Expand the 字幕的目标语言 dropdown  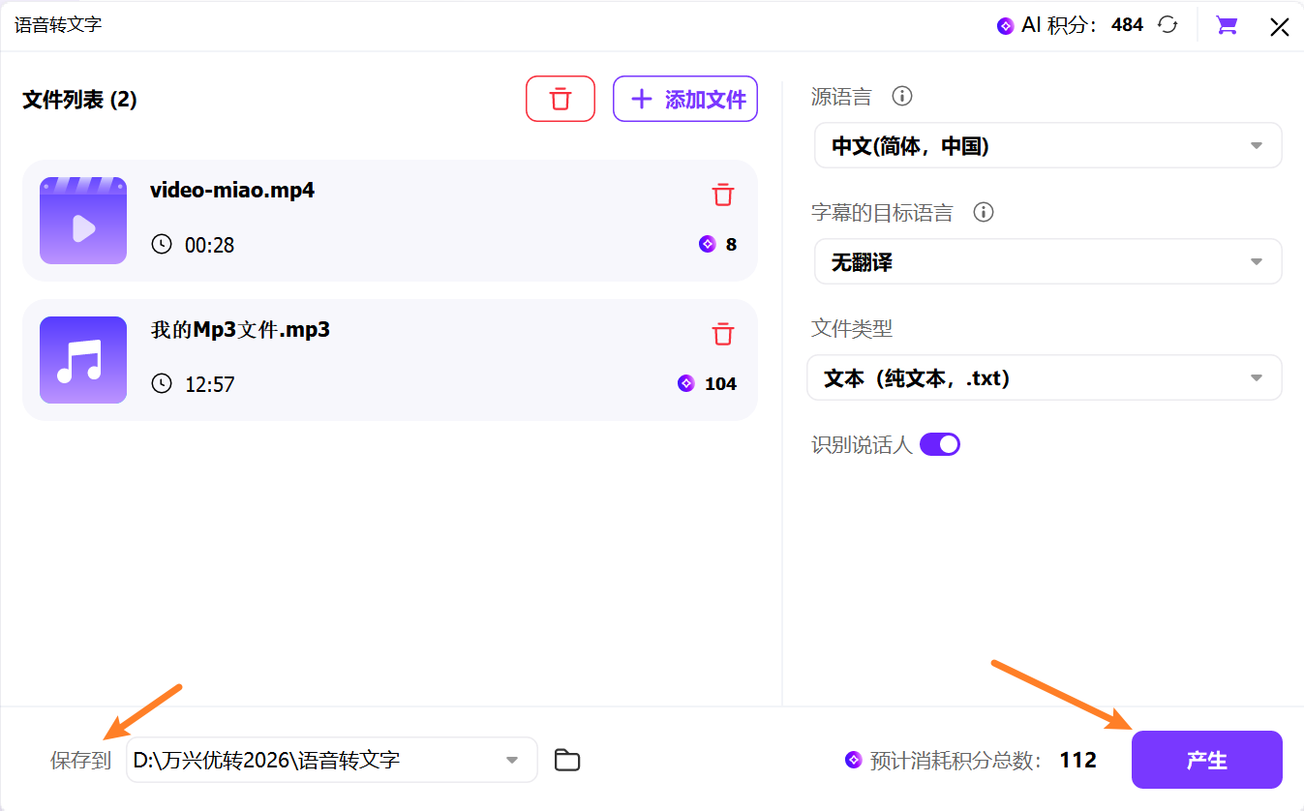(x=1047, y=261)
